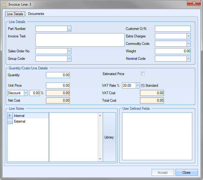Select the External line note row

pyautogui.click(x=20, y=121)
